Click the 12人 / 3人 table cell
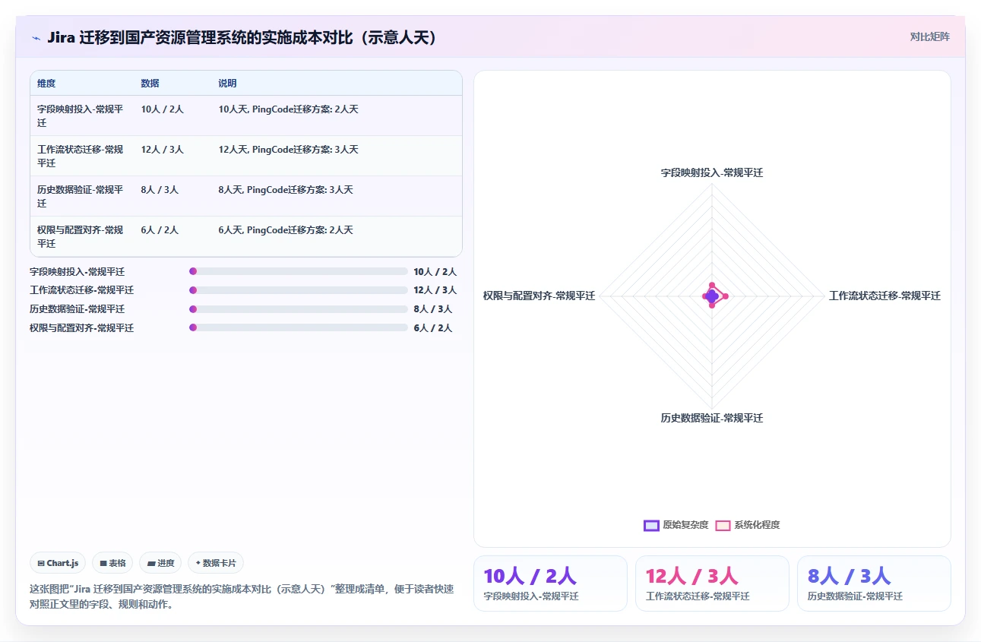The height and width of the screenshot is (642, 981). coord(162,150)
